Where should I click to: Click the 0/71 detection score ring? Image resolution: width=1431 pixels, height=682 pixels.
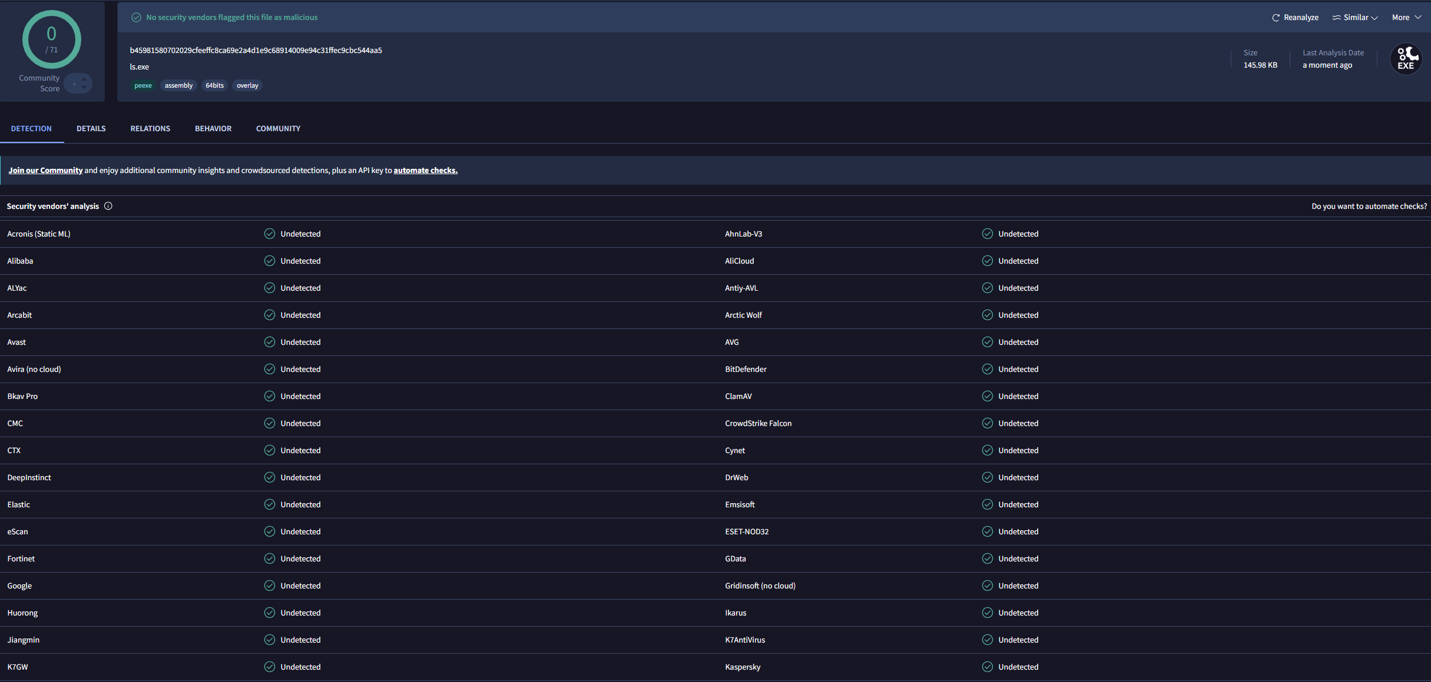pos(52,39)
